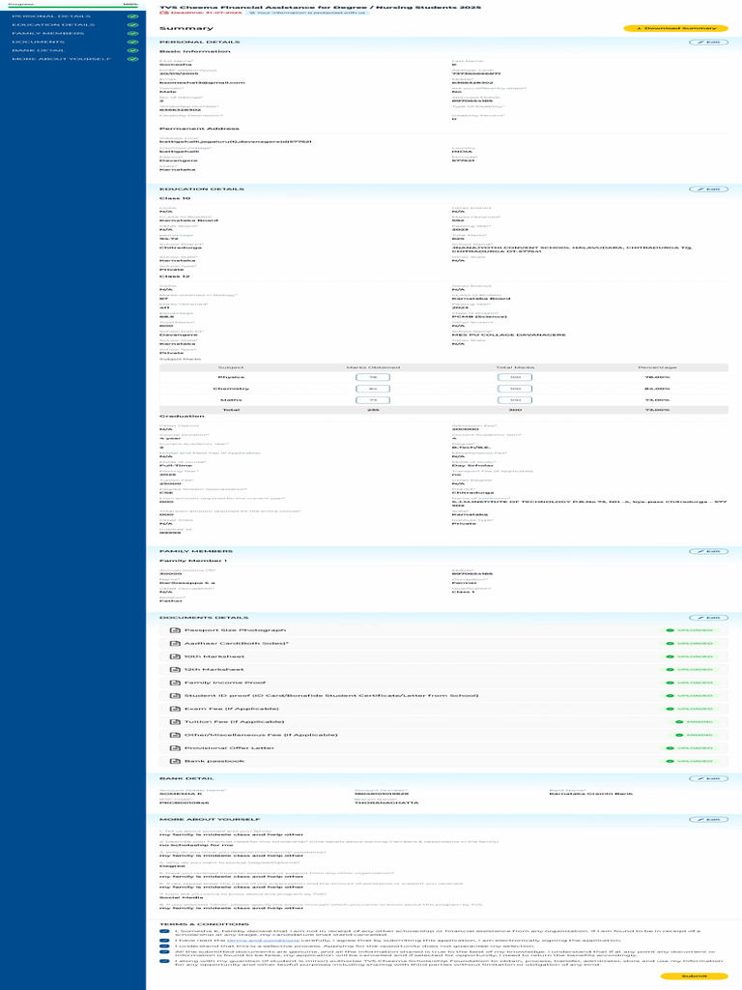Edit the Bank Detail section
This screenshot has height=990, width=742.
[x=708, y=779]
